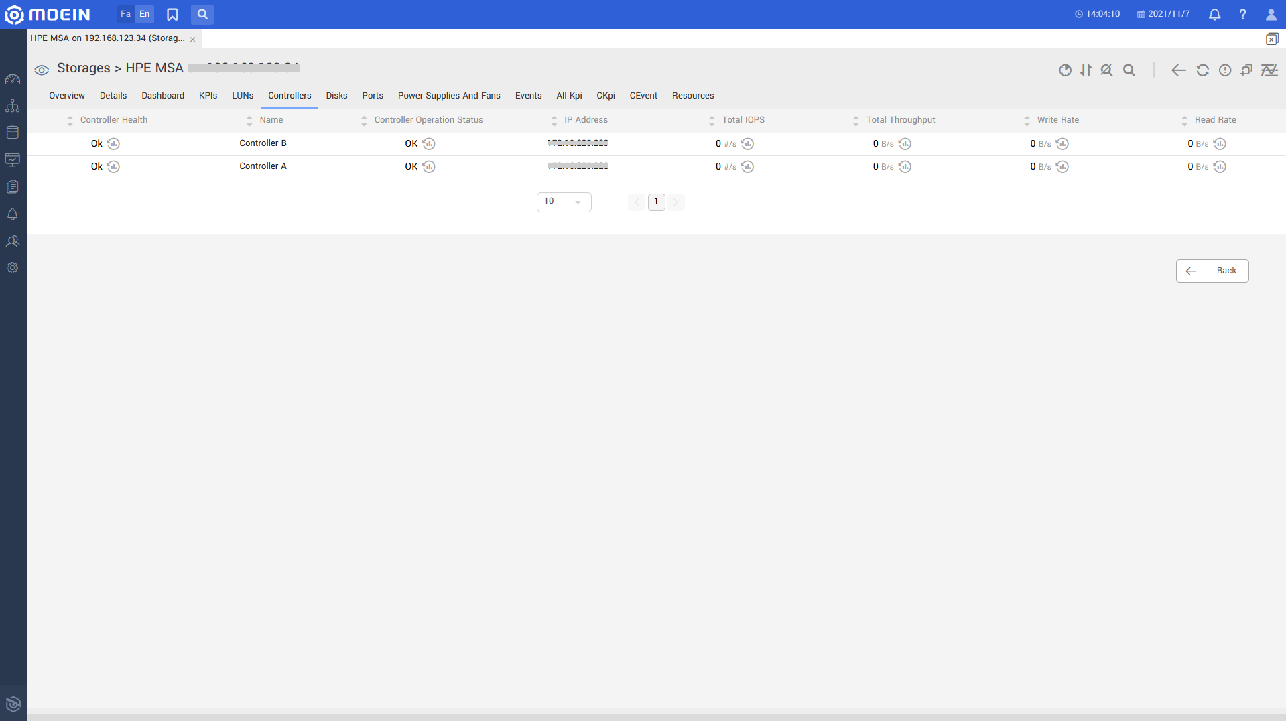Image resolution: width=1286 pixels, height=721 pixels.
Task: Open Power Supplies And Fans tab
Action: (449, 96)
